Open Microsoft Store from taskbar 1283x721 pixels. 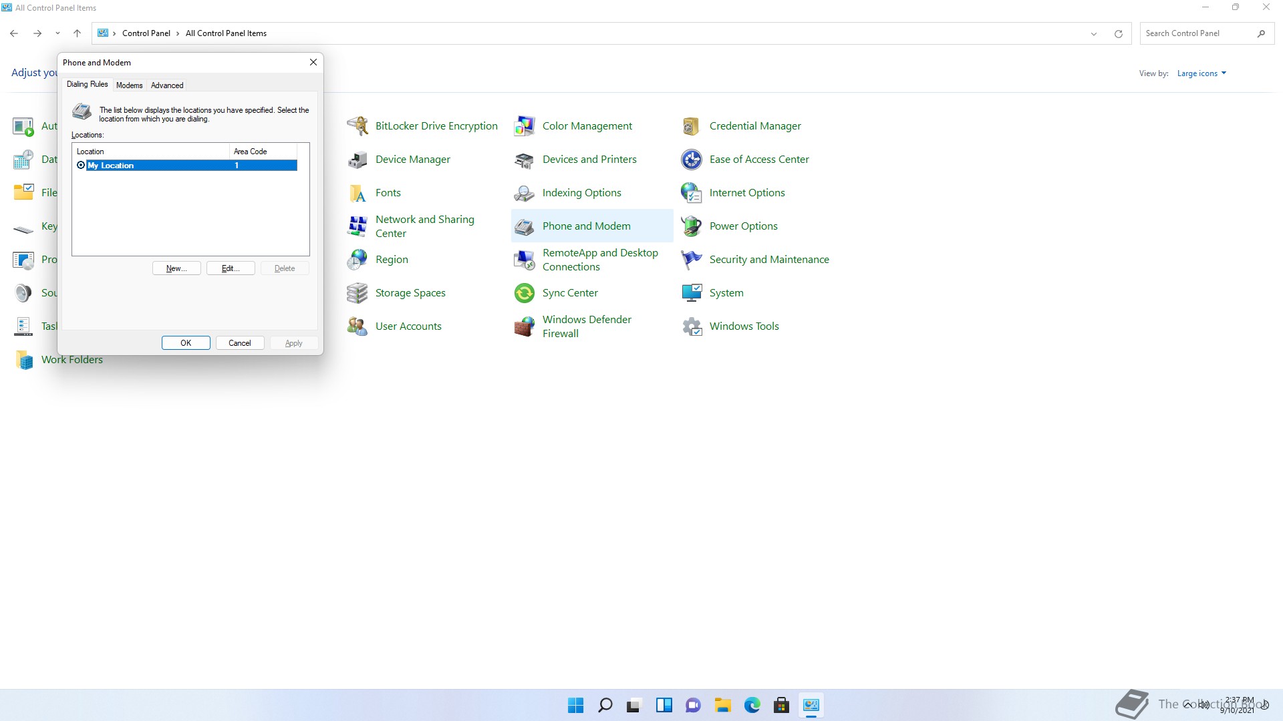(781, 705)
